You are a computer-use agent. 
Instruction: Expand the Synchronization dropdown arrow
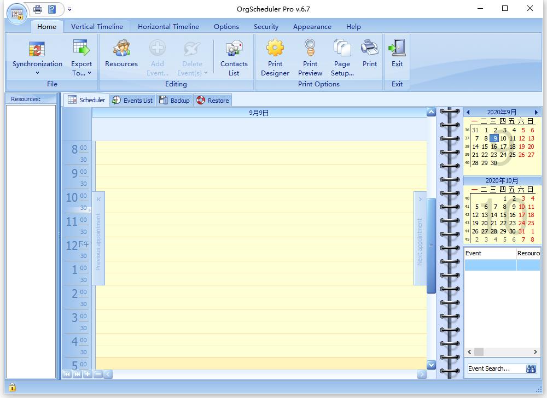click(37, 73)
